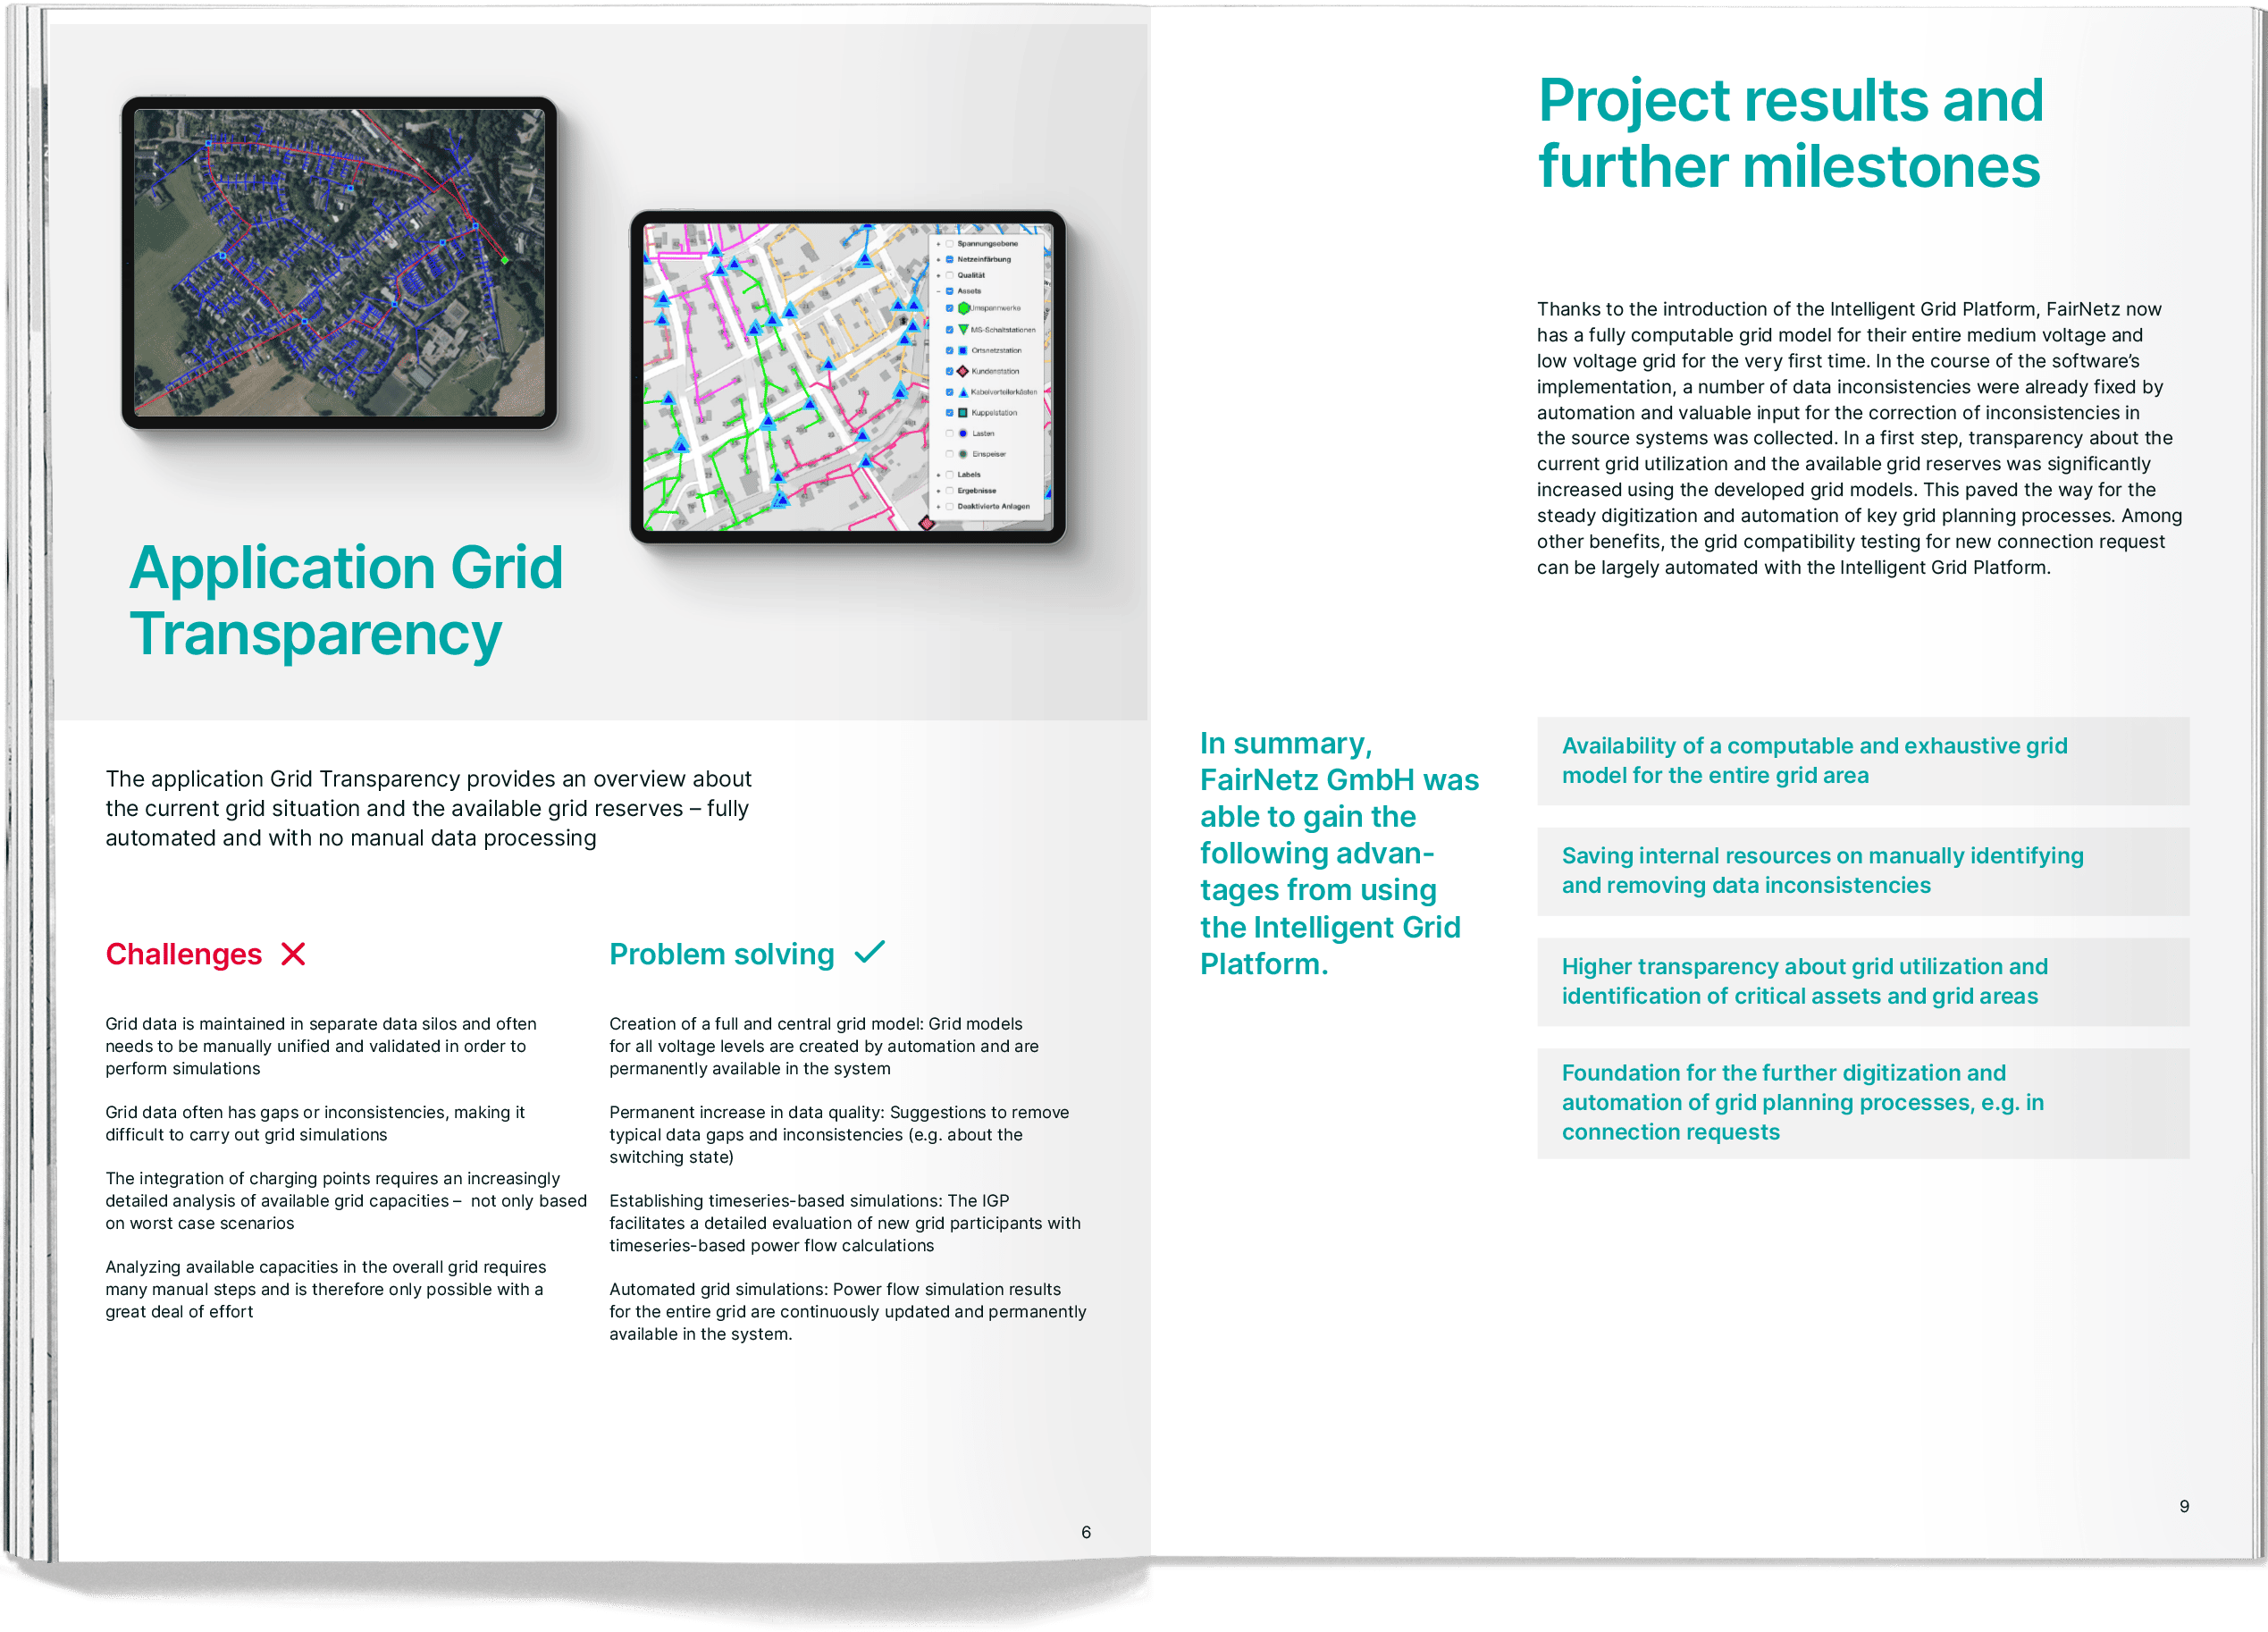Enable the Lasten layer checkbox

point(950,433)
